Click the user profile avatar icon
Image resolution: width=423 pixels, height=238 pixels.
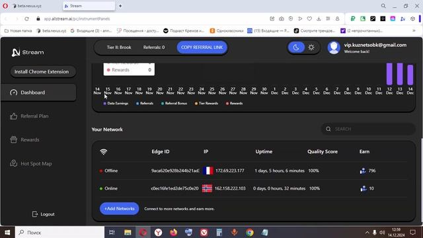click(x=334, y=48)
